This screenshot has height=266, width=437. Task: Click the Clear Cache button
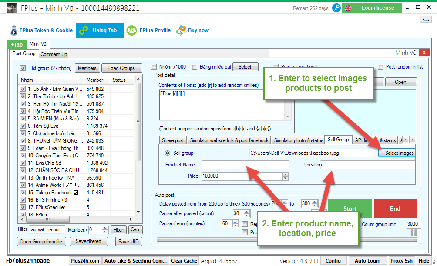(x=184, y=261)
